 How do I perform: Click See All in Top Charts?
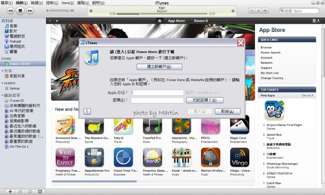[307, 95]
